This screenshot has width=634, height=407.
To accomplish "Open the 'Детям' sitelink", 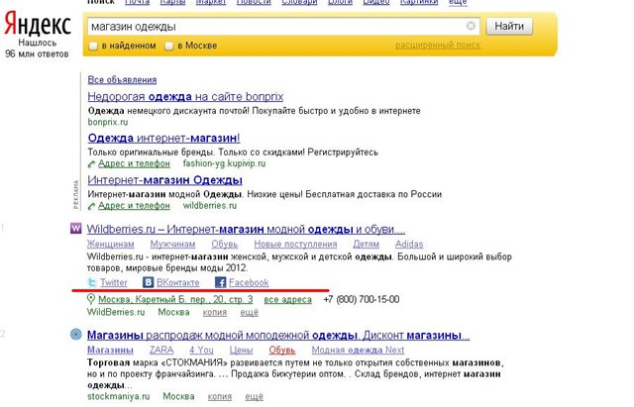I will pos(366,245).
